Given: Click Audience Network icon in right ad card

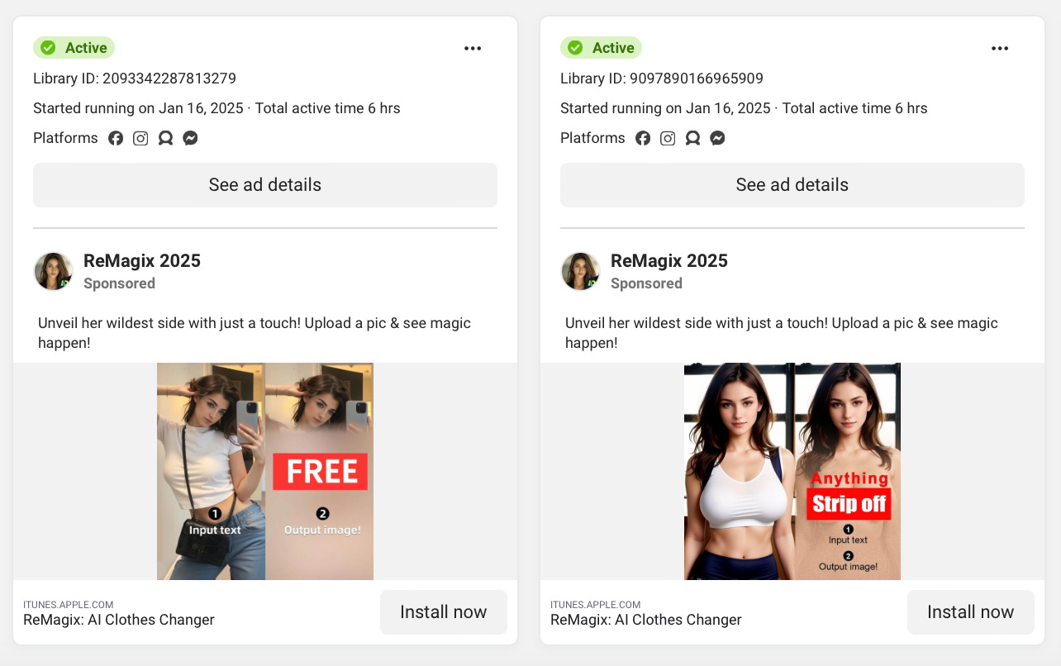Looking at the screenshot, I should click(692, 139).
